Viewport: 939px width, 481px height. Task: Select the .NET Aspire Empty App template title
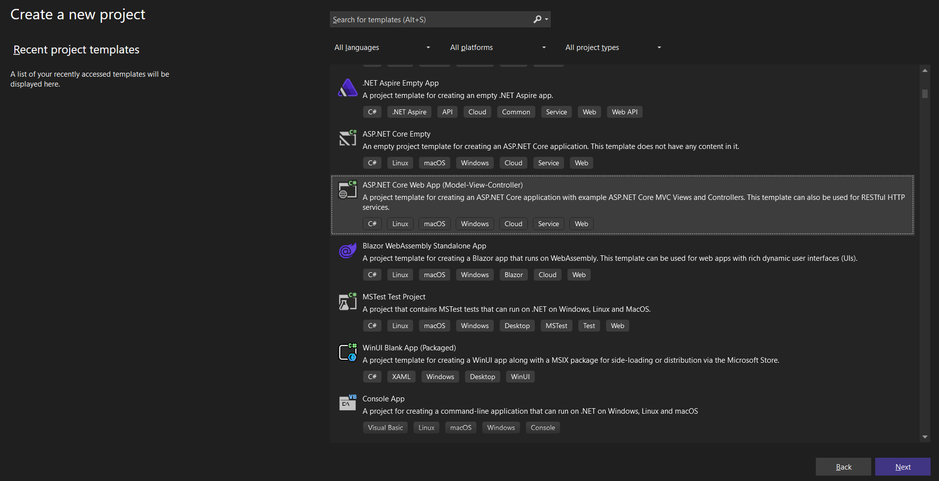[401, 83]
